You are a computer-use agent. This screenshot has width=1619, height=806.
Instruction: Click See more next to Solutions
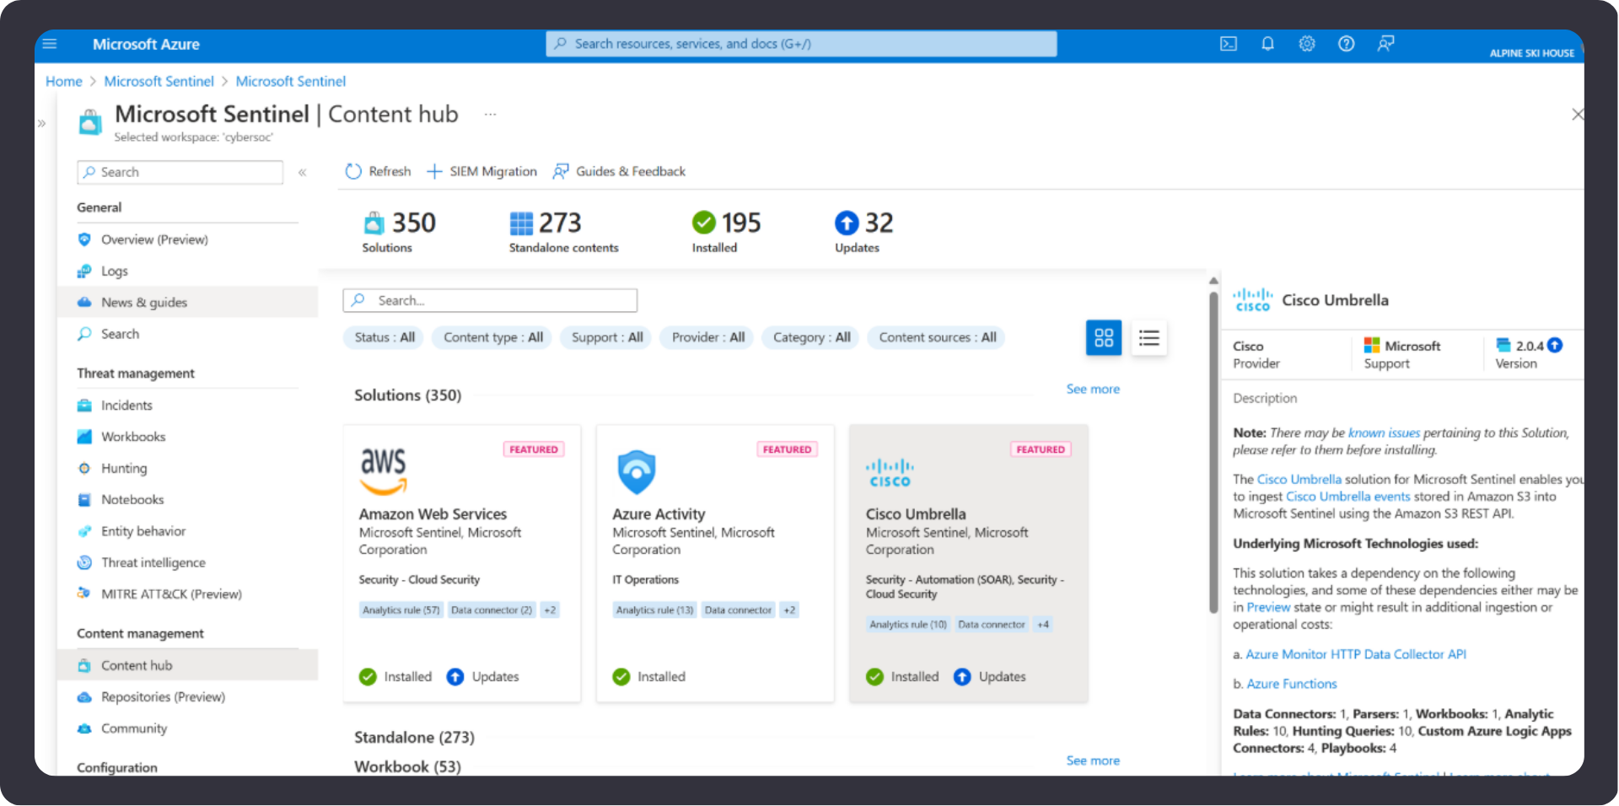(1093, 390)
